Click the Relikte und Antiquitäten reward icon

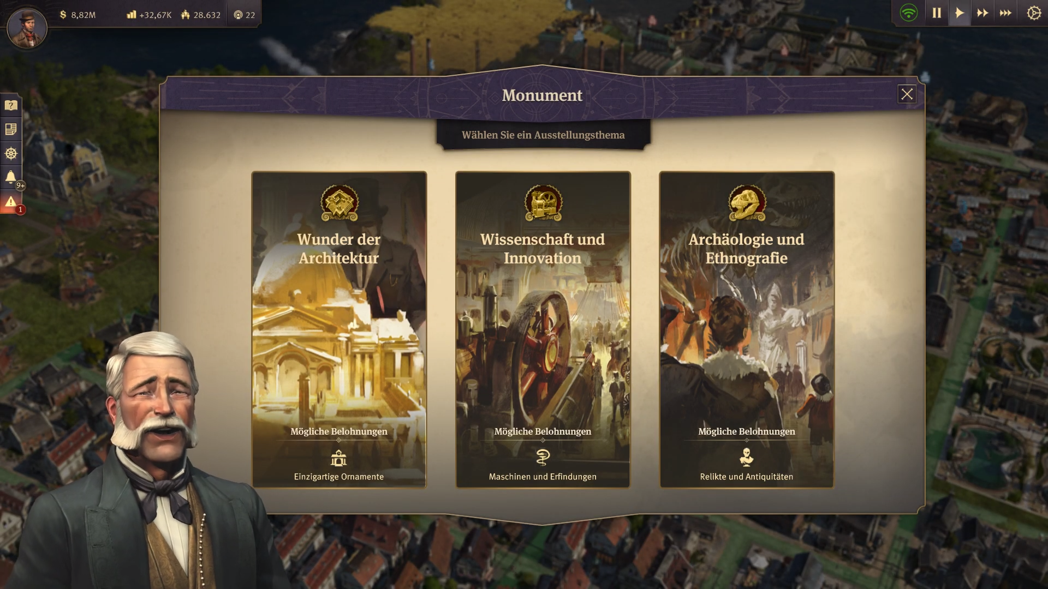(747, 457)
